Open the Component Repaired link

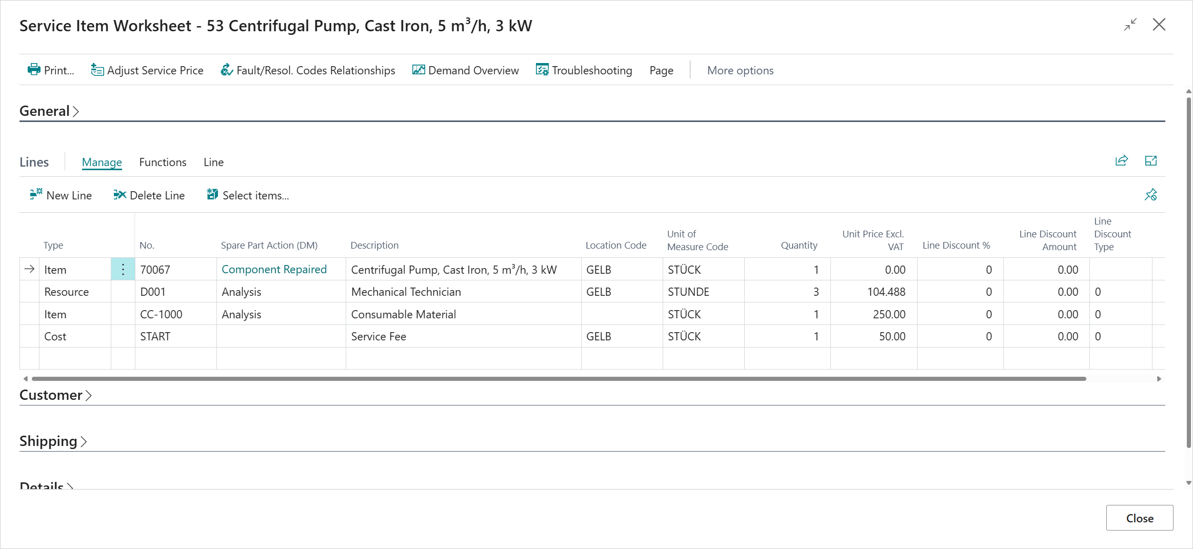click(274, 269)
